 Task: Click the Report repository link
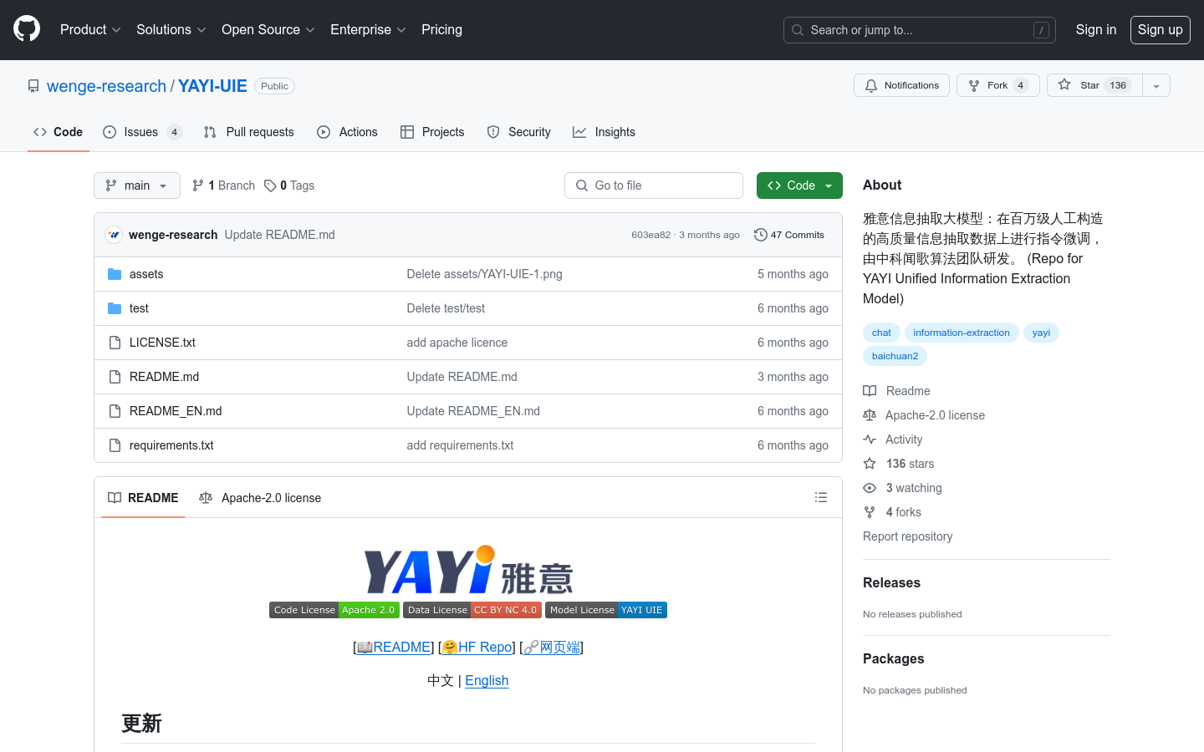pos(907,536)
